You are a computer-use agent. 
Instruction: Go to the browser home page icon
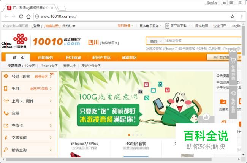coord(28,16)
